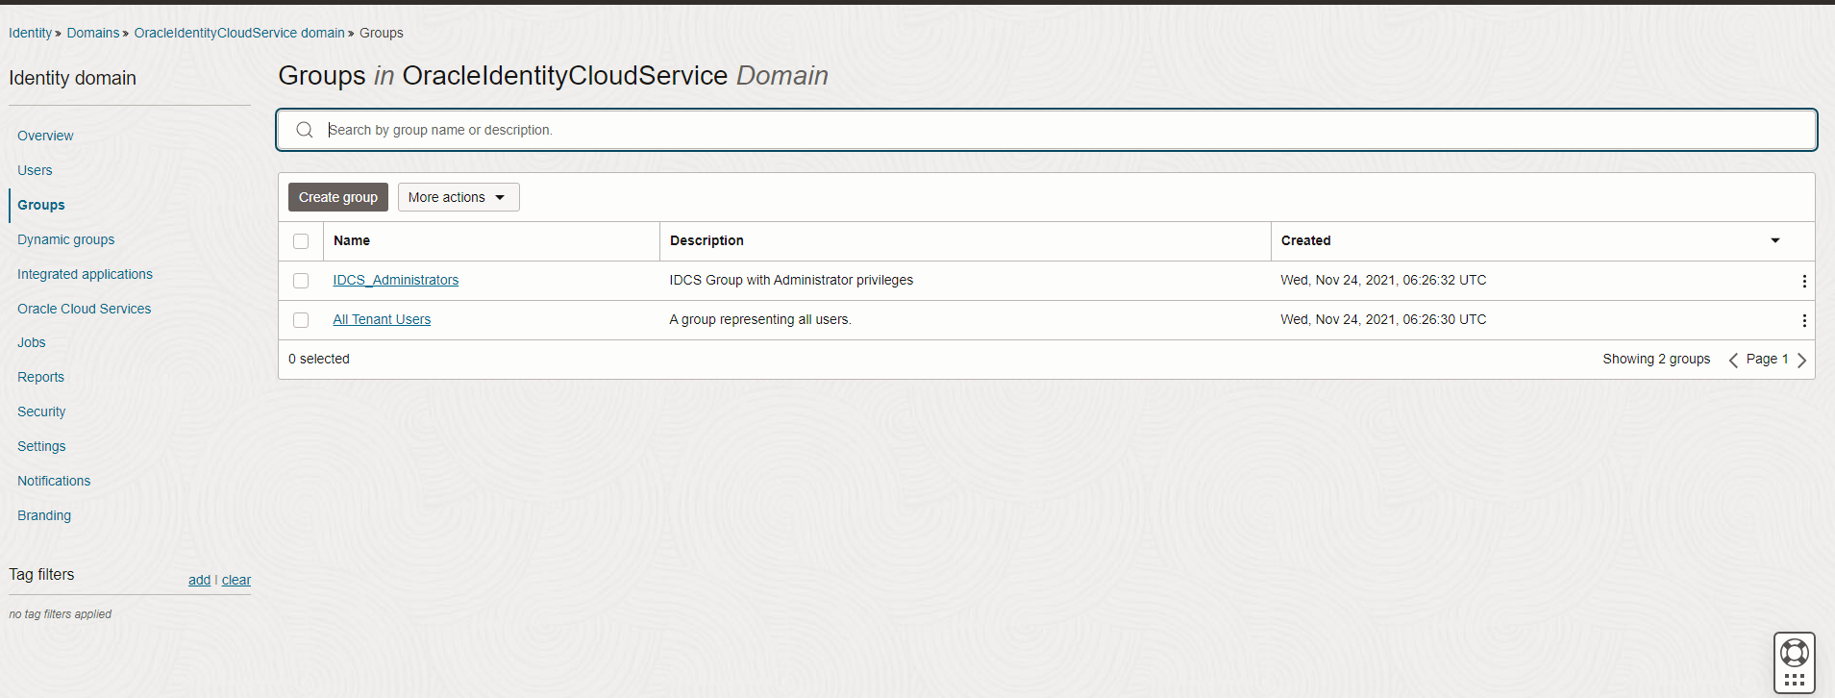Click the Description column header
Viewport: 1835px width, 698px height.
[707, 240]
